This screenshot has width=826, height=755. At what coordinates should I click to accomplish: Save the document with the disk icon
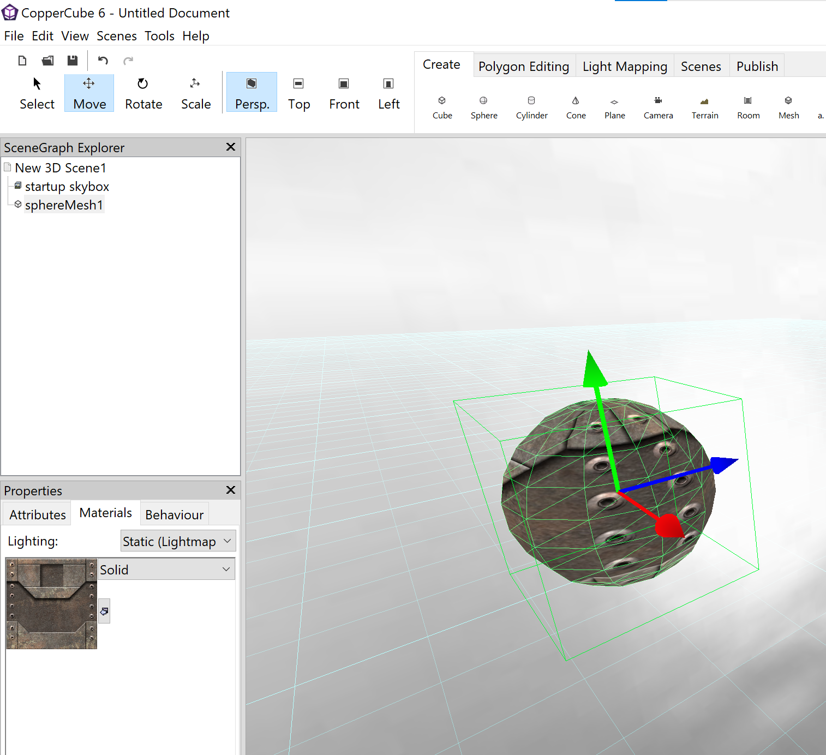tap(72, 61)
